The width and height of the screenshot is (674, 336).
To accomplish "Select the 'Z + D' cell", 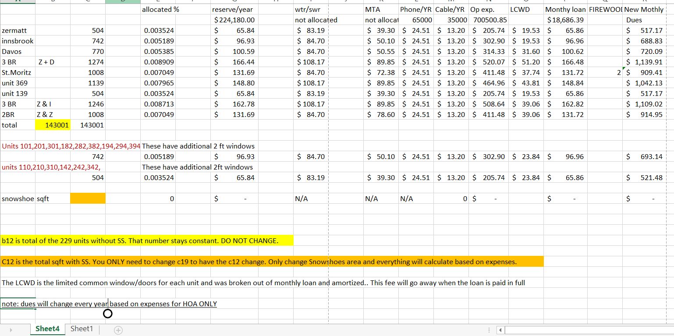I will (53, 62).
